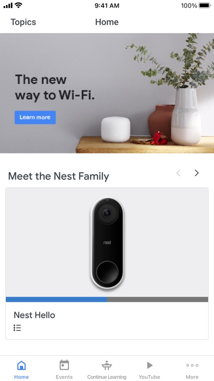This screenshot has width=214, height=381.
Task: Open Topics in the header
Action: 23,22
